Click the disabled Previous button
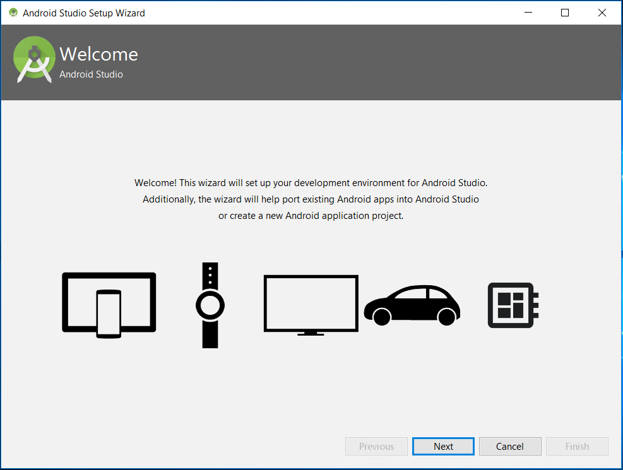 pos(377,447)
